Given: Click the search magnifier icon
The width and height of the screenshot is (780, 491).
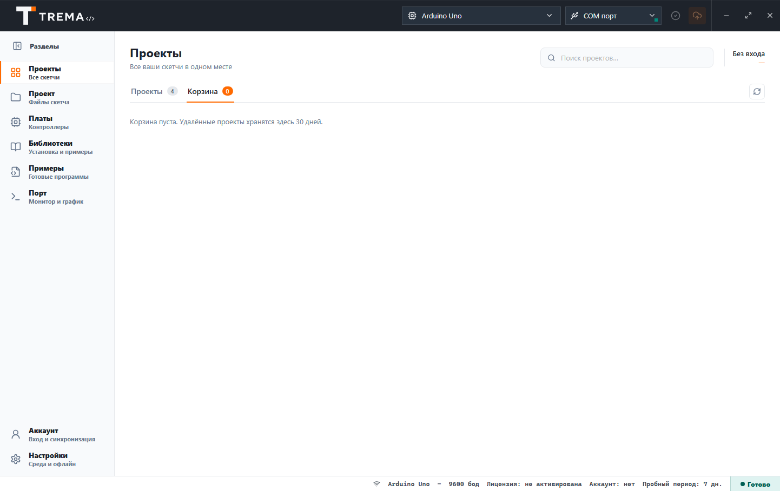Looking at the screenshot, I should 551,58.
